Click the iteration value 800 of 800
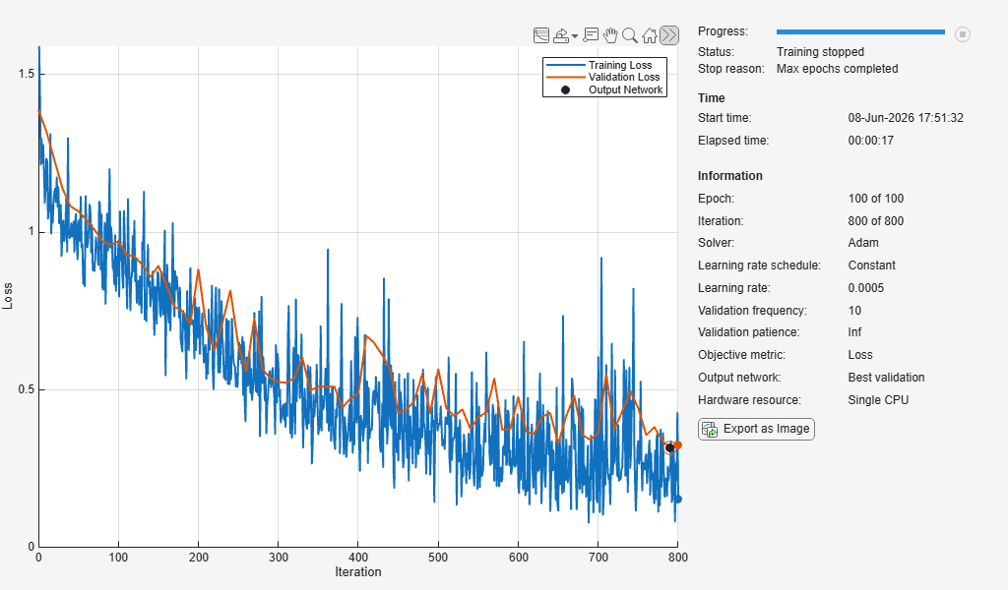This screenshot has height=590, width=1008. 875,221
